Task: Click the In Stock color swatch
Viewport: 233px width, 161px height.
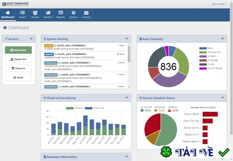Action: point(203,56)
